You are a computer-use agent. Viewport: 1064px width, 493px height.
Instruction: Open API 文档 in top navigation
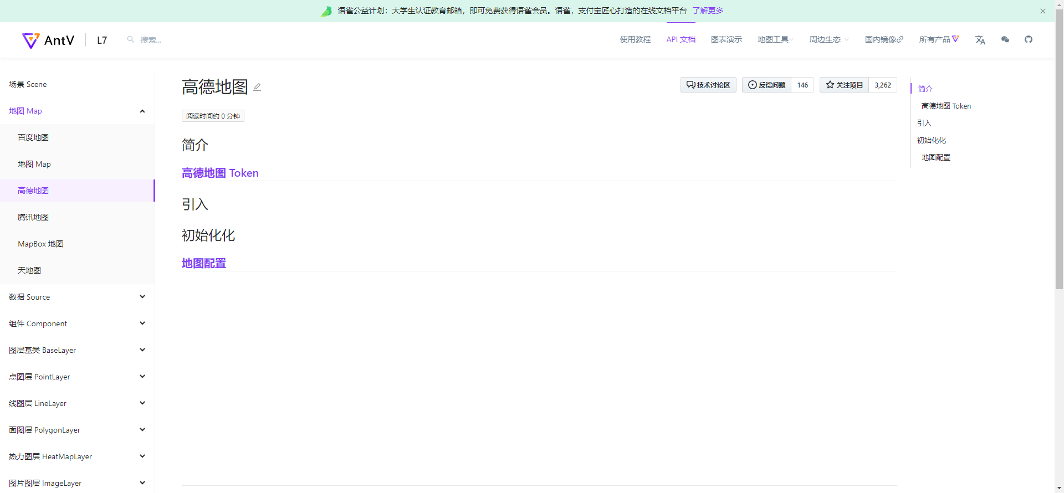click(681, 39)
